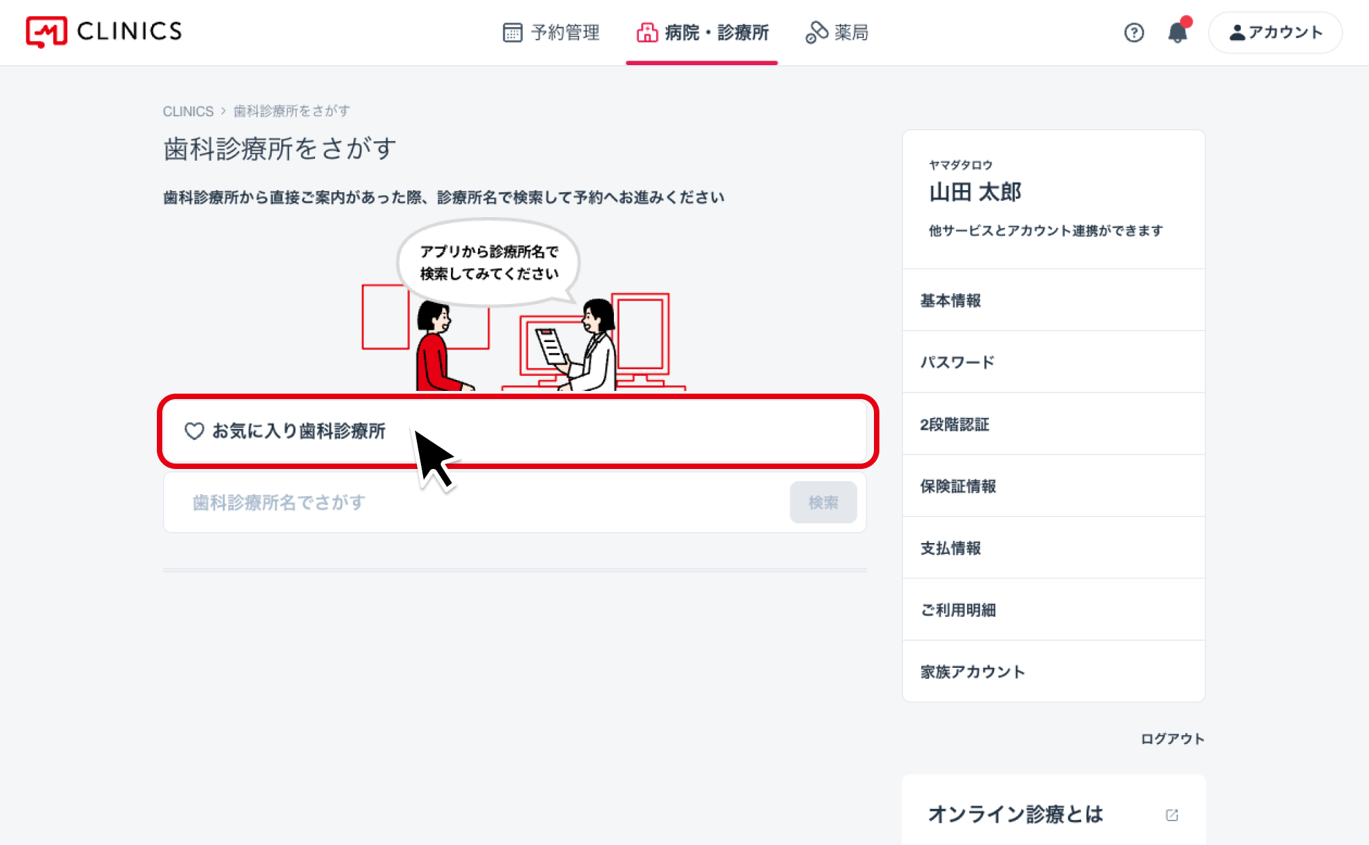
Task: Click the CLINICS breadcrumb link
Action: [188, 111]
